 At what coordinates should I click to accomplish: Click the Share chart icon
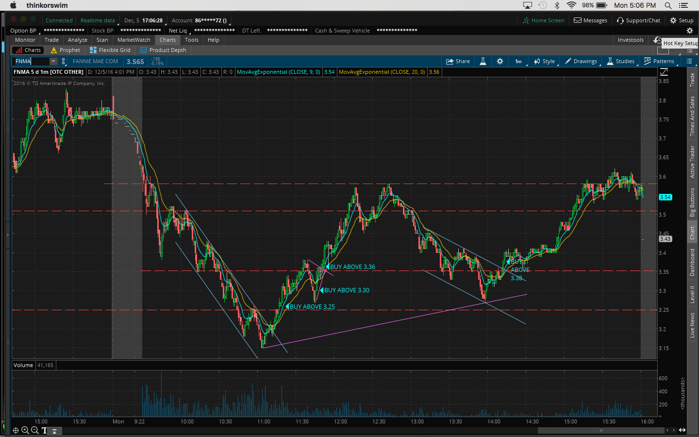[457, 61]
